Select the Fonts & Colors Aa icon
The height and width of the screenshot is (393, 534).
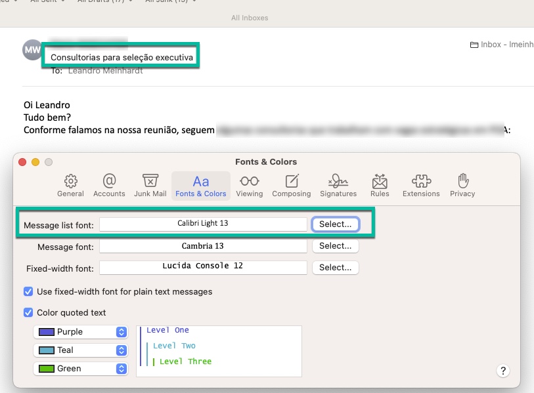(x=200, y=181)
